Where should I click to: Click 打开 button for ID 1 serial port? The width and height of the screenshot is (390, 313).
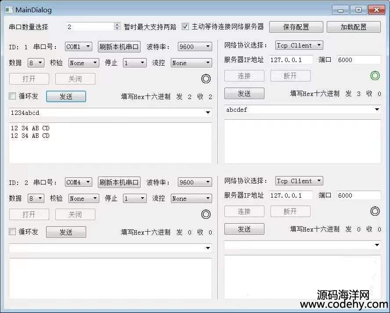coord(29,79)
